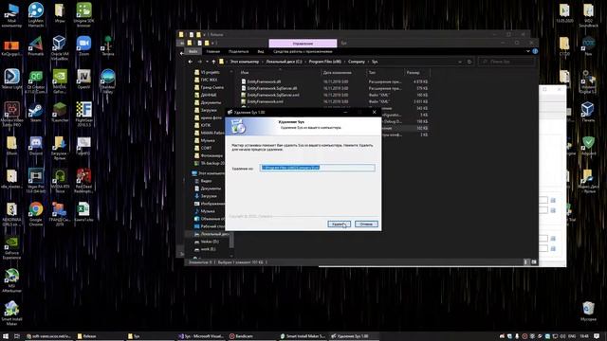Switch Explorer to large icons view
The image size is (607, 341).
(x=534, y=262)
